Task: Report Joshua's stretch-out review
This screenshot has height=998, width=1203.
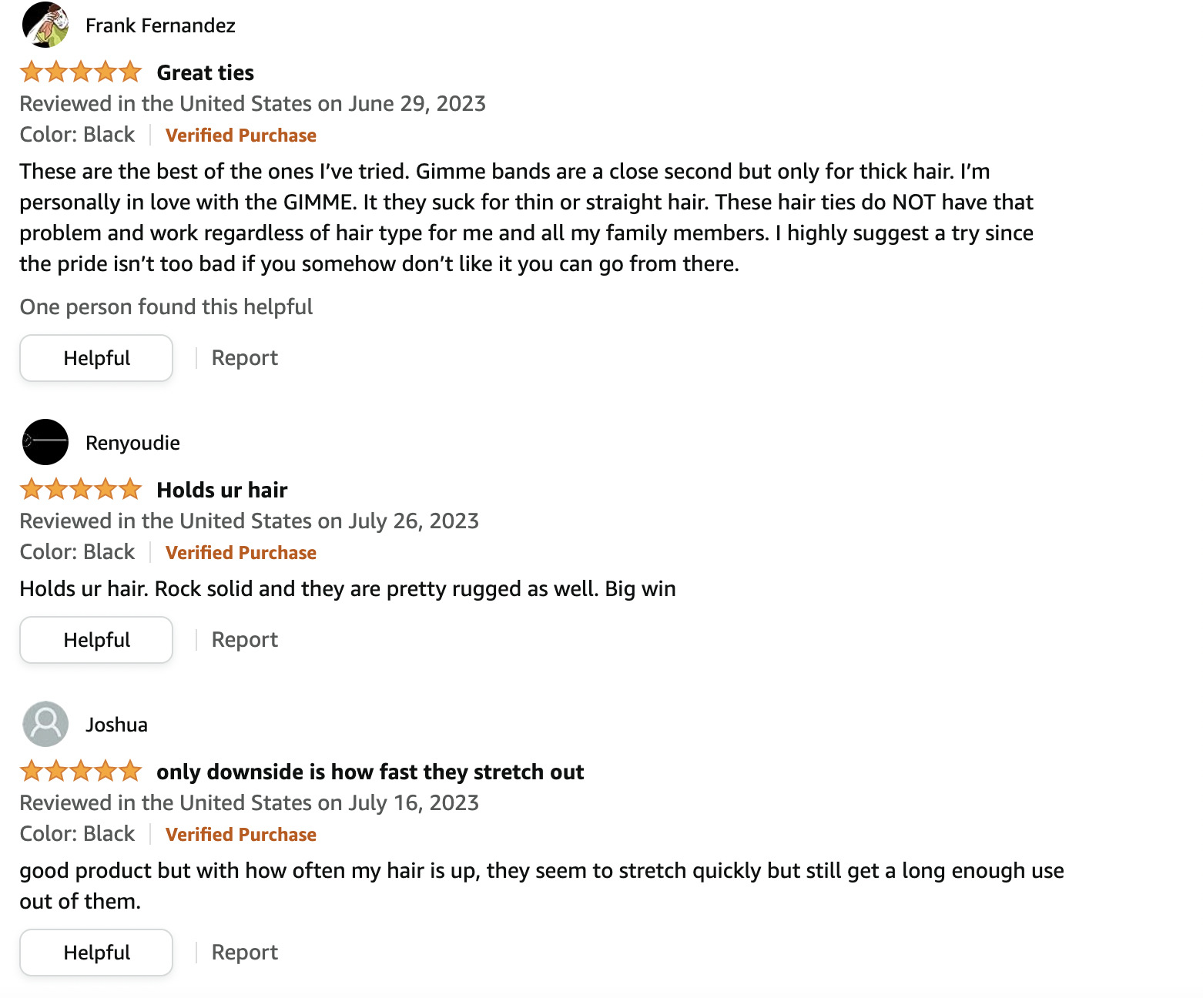Action: [244, 953]
